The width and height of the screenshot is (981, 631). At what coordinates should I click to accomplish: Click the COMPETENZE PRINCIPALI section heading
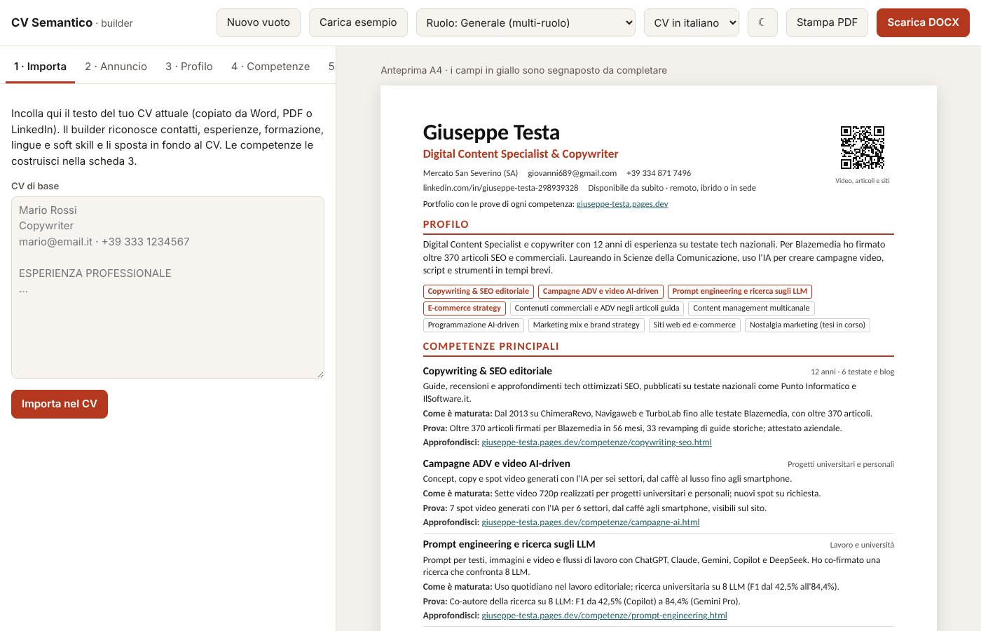pos(491,346)
